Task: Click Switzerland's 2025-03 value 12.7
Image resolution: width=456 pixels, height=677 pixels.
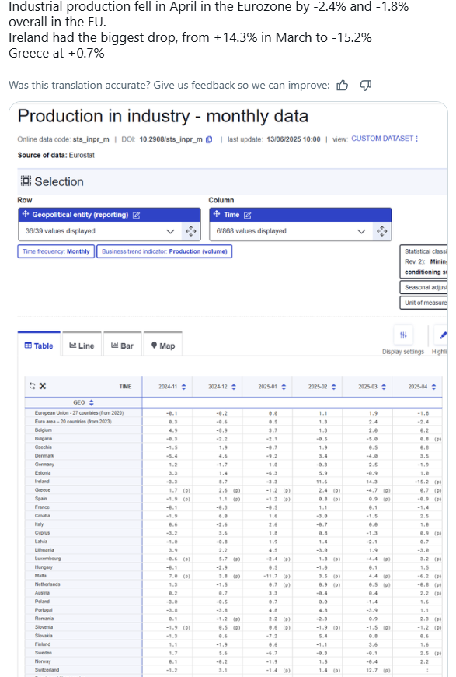Action: coord(372,670)
